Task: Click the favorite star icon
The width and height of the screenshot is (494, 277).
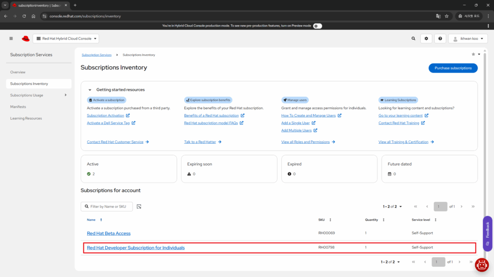Action: coord(473,54)
